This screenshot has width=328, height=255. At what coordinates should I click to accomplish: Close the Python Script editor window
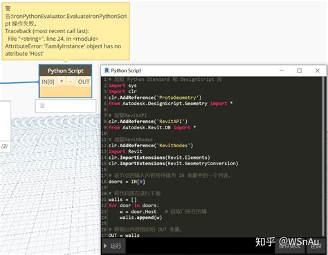[x=318, y=70]
